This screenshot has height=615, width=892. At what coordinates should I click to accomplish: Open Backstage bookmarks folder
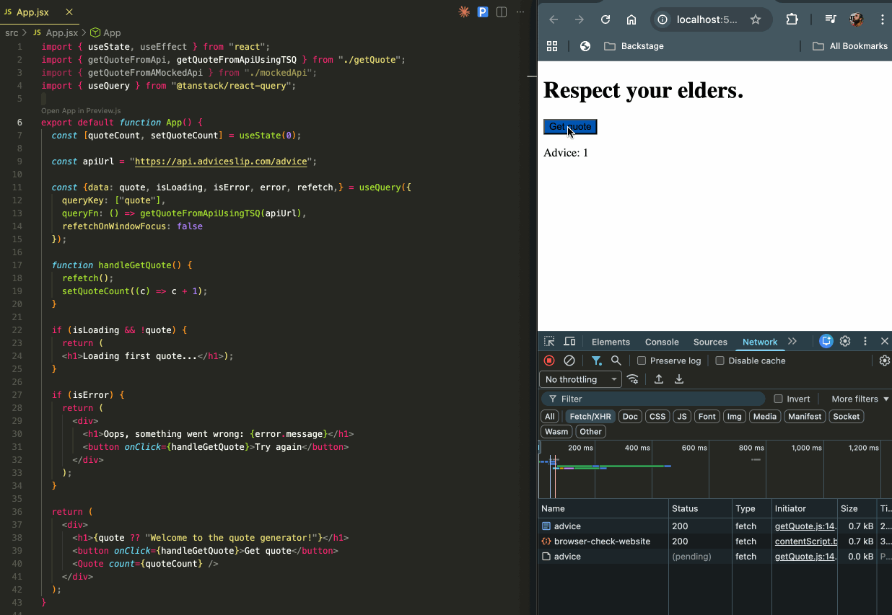click(x=634, y=46)
